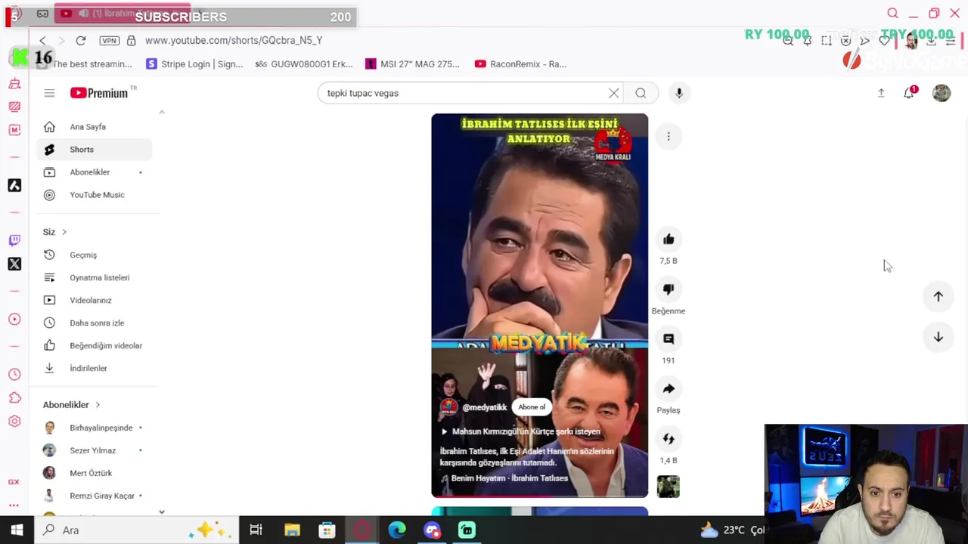Open File Explorer from taskbar
This screenshot has width=968, height=544.
(x=292, y=530)
